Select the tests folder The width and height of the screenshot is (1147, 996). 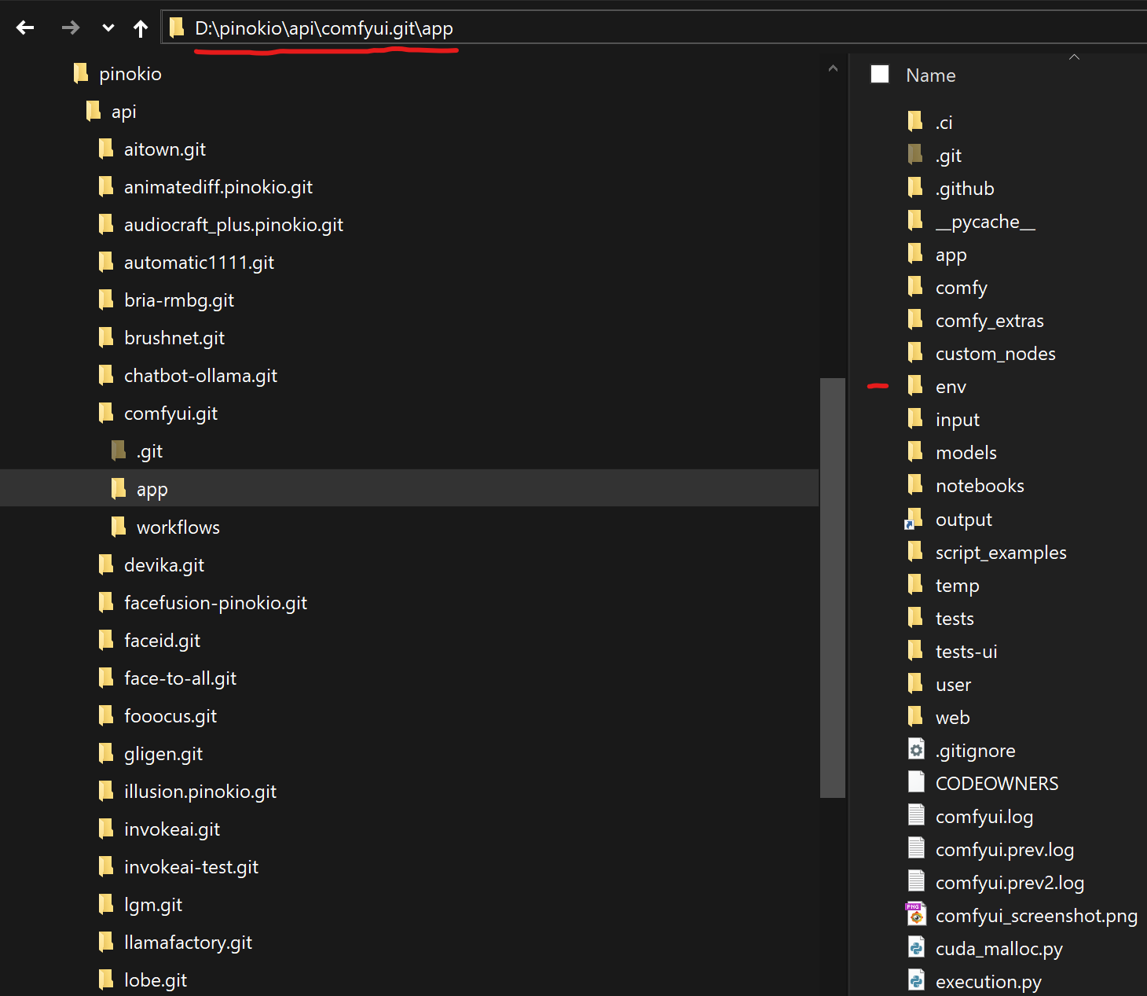point(955,619)
